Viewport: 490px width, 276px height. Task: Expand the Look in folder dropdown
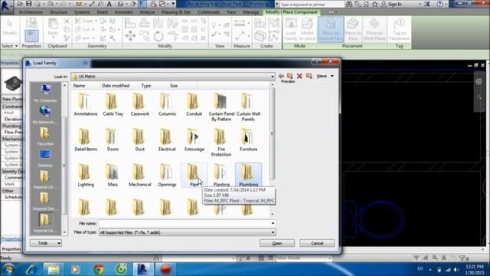273,77
